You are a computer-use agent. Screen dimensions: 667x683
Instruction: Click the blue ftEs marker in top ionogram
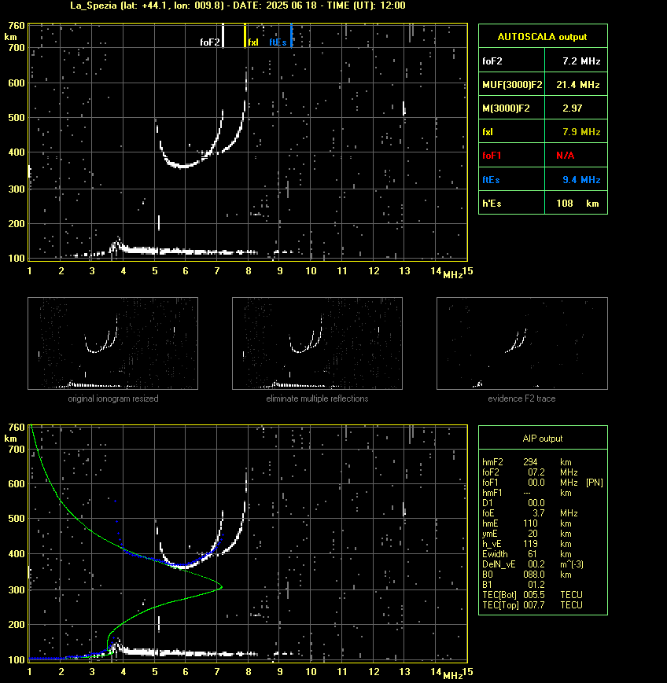click(291, 35)
